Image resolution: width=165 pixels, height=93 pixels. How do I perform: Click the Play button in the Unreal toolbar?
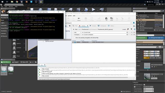click(93, 10)
